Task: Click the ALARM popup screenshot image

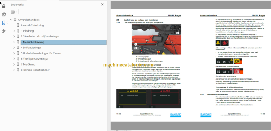Action: [x=165, y=98]
